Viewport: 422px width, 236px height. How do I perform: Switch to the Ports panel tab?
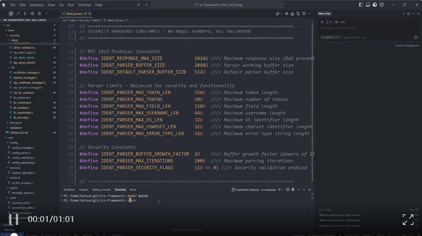click(133, 190)
